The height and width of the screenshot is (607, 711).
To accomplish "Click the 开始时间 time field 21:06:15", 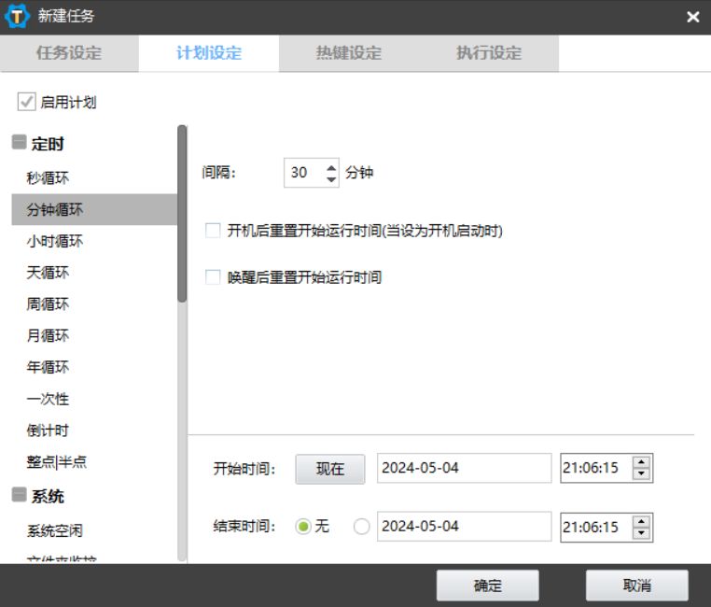I will (596, 468).
